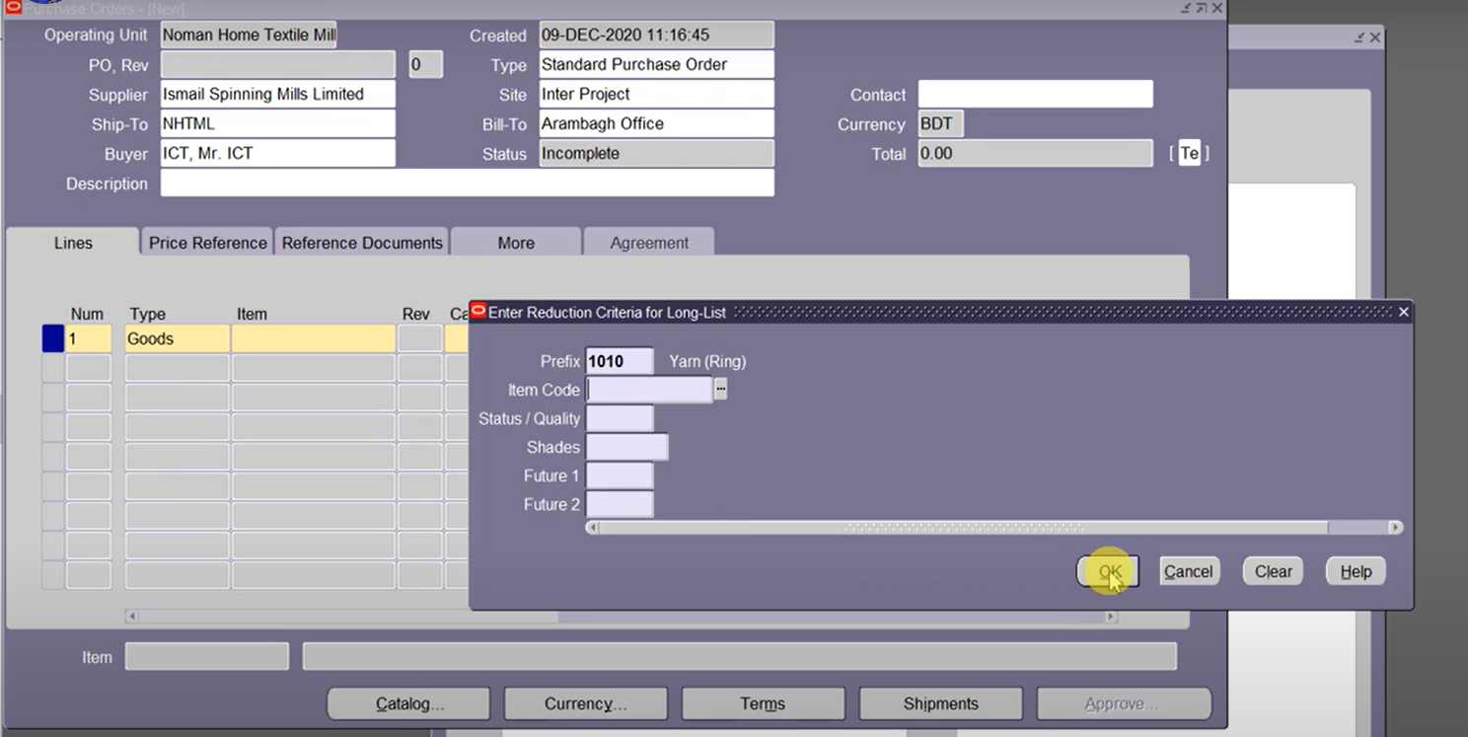Viewport: 1468px width, 737px height.
Task: Clear the reduction criteria fields
Action: pyautogui.click(x=1272, y=570)
